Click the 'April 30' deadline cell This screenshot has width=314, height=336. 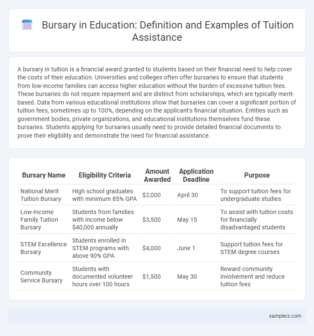point(196,195)
